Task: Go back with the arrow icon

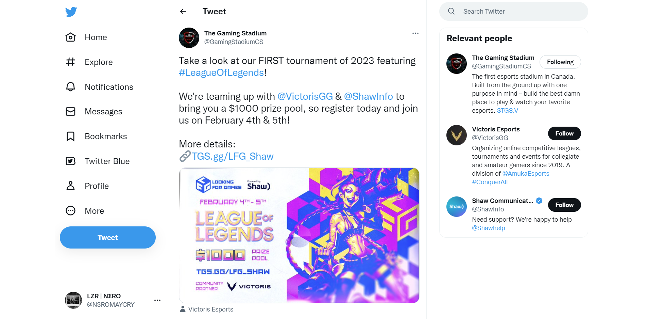Action: [183, 12]
